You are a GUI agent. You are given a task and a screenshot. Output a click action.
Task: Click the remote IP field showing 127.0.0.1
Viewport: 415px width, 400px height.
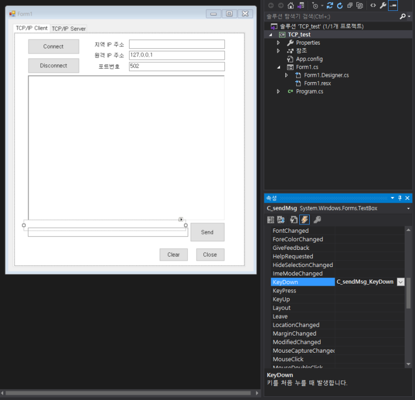(177, 55)
